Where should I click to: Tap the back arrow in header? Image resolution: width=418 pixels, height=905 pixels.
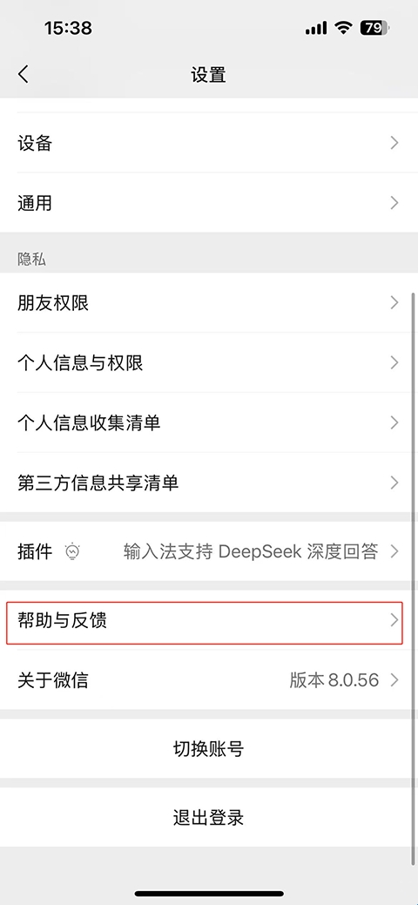24,74
